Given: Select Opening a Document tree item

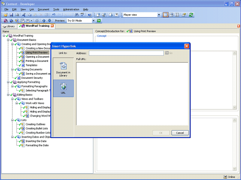Looking at the screenshot, I should tap(37, 57).
